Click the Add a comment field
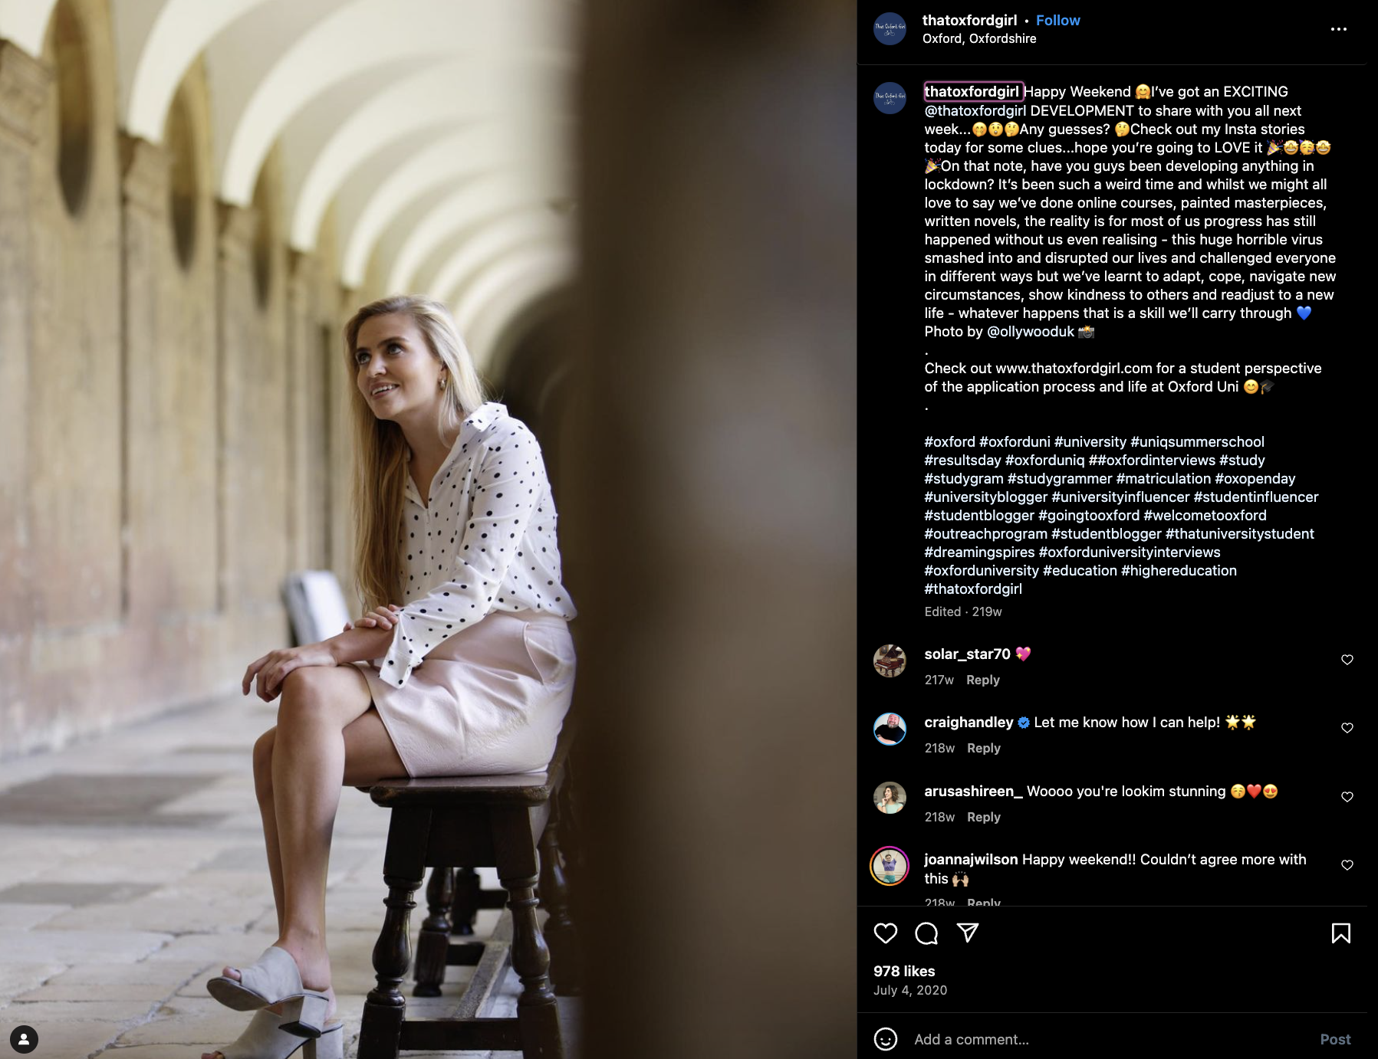The height and width of the screenshot is (1059, 1378). click(1104, 1039)
